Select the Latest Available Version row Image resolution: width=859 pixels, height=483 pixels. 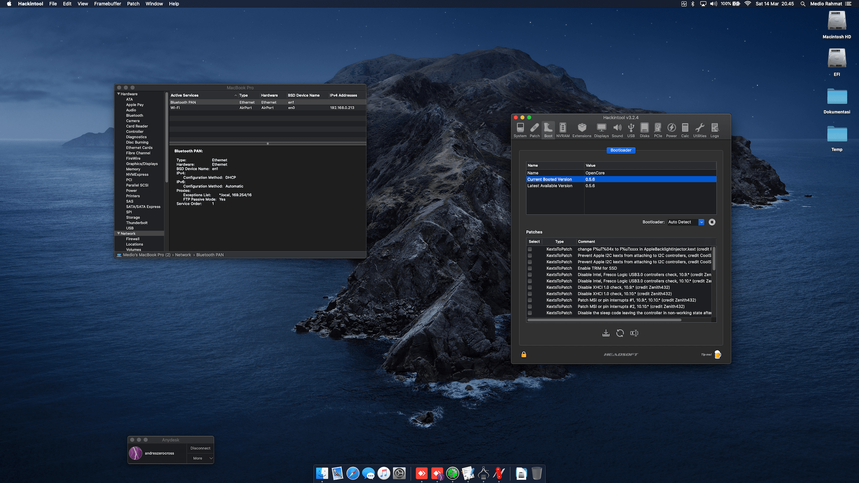(621, 186)
